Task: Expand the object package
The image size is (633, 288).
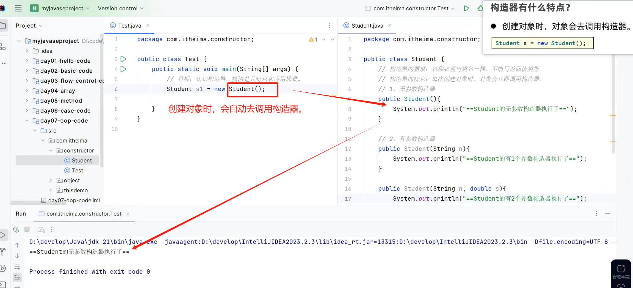Action: (51, 180)
